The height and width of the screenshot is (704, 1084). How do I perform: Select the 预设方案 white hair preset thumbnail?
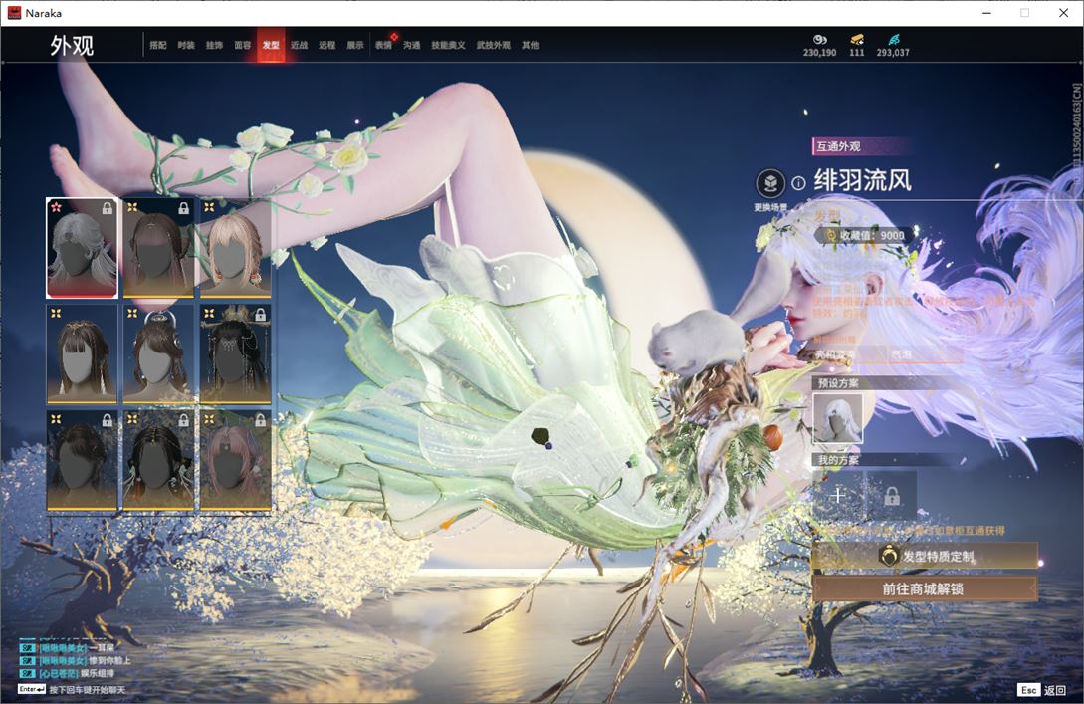837,418
